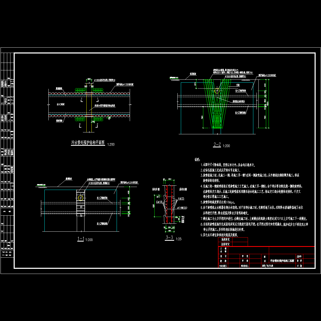Select the "项目负责人" title block cell
Image resolution: width=321 pixels, height=321 pixels.
coord(245,266)
